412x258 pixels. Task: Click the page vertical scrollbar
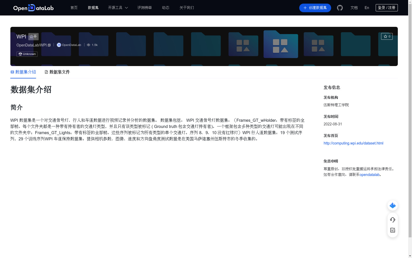click(x=410, y=121)
